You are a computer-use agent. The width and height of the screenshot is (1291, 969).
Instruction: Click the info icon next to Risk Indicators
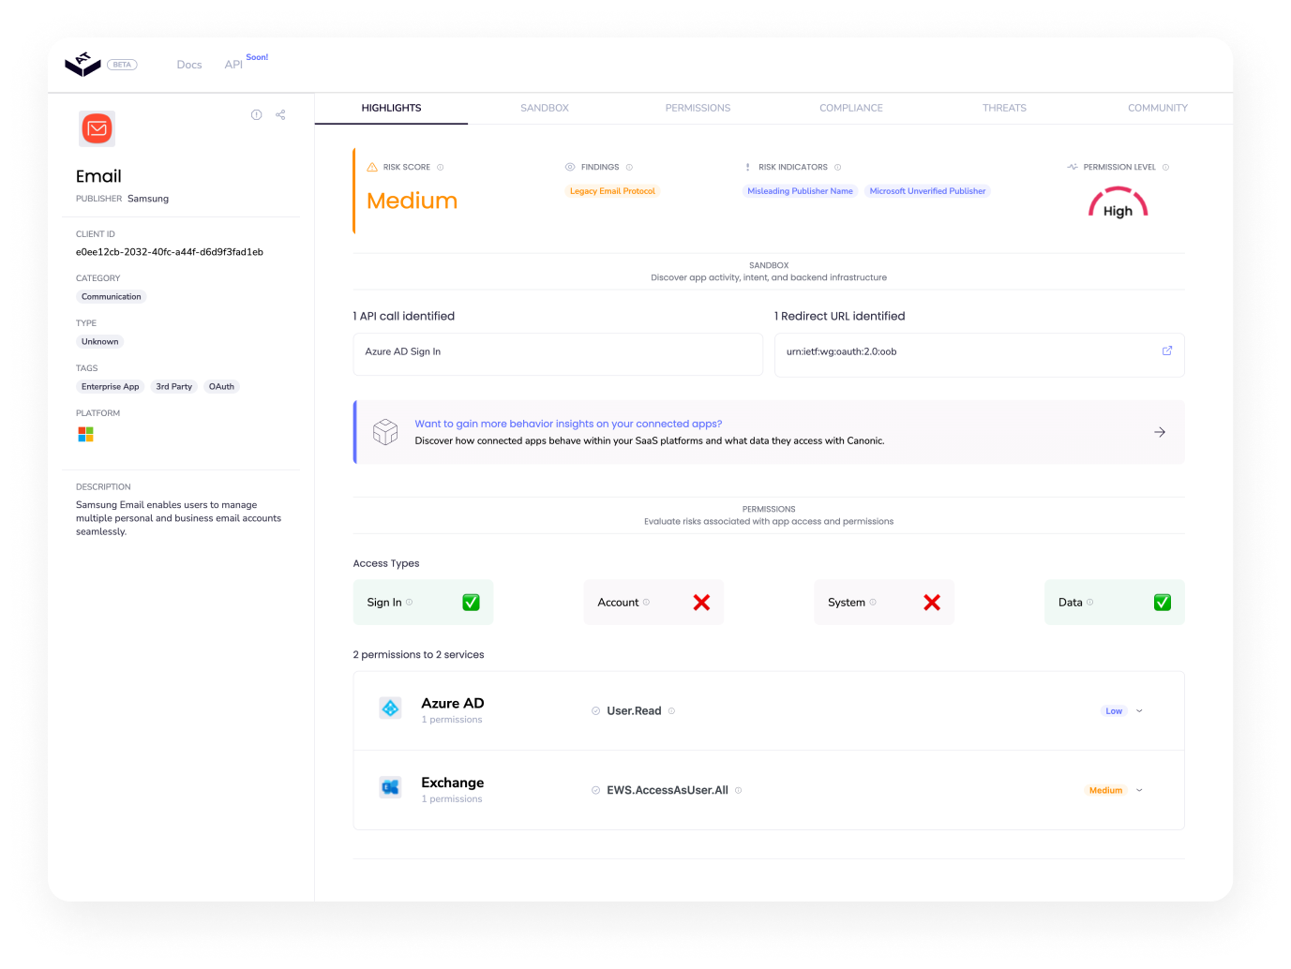click(837, 167)
